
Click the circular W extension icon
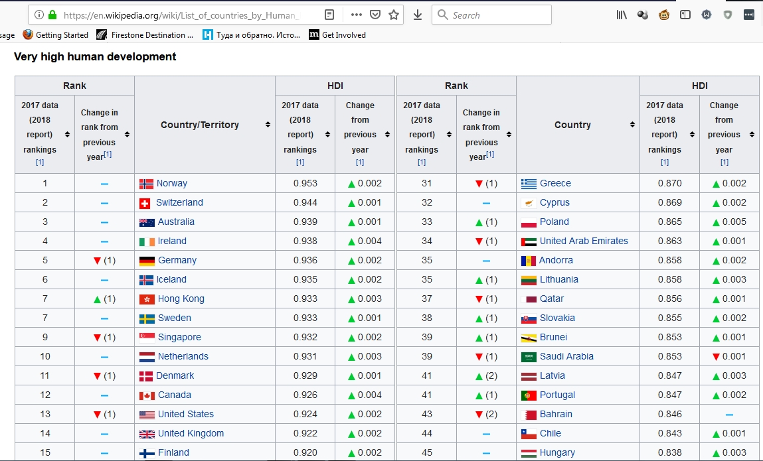point(707,15)
